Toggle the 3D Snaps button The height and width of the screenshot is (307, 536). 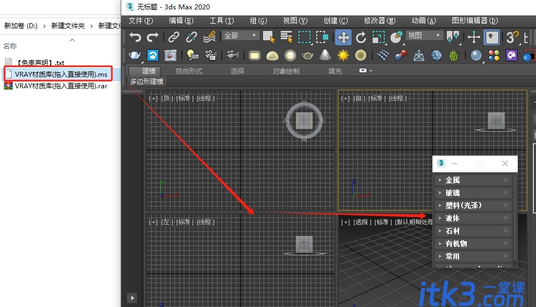tap(512, 37)
